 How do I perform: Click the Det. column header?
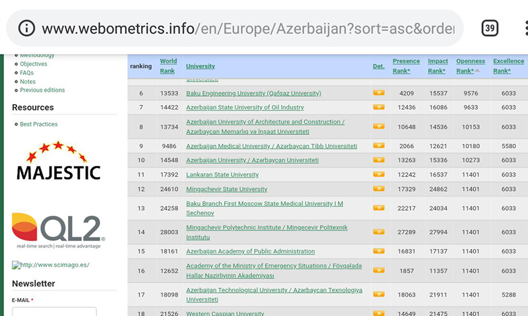click(378, 66)
